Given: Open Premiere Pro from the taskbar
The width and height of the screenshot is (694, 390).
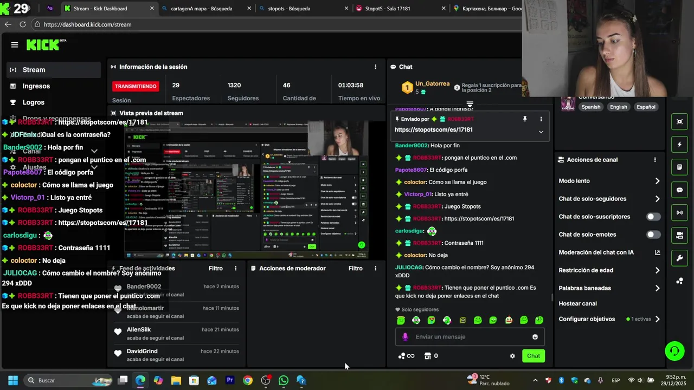Looking at the screenshot, I should (230, 380).
